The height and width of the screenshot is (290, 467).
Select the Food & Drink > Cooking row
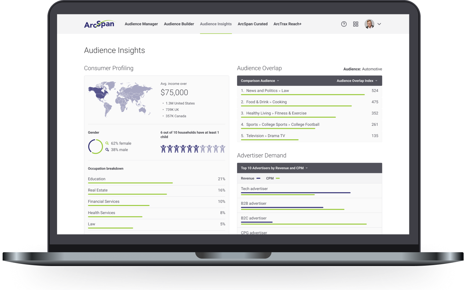click(x=309, y=102)
